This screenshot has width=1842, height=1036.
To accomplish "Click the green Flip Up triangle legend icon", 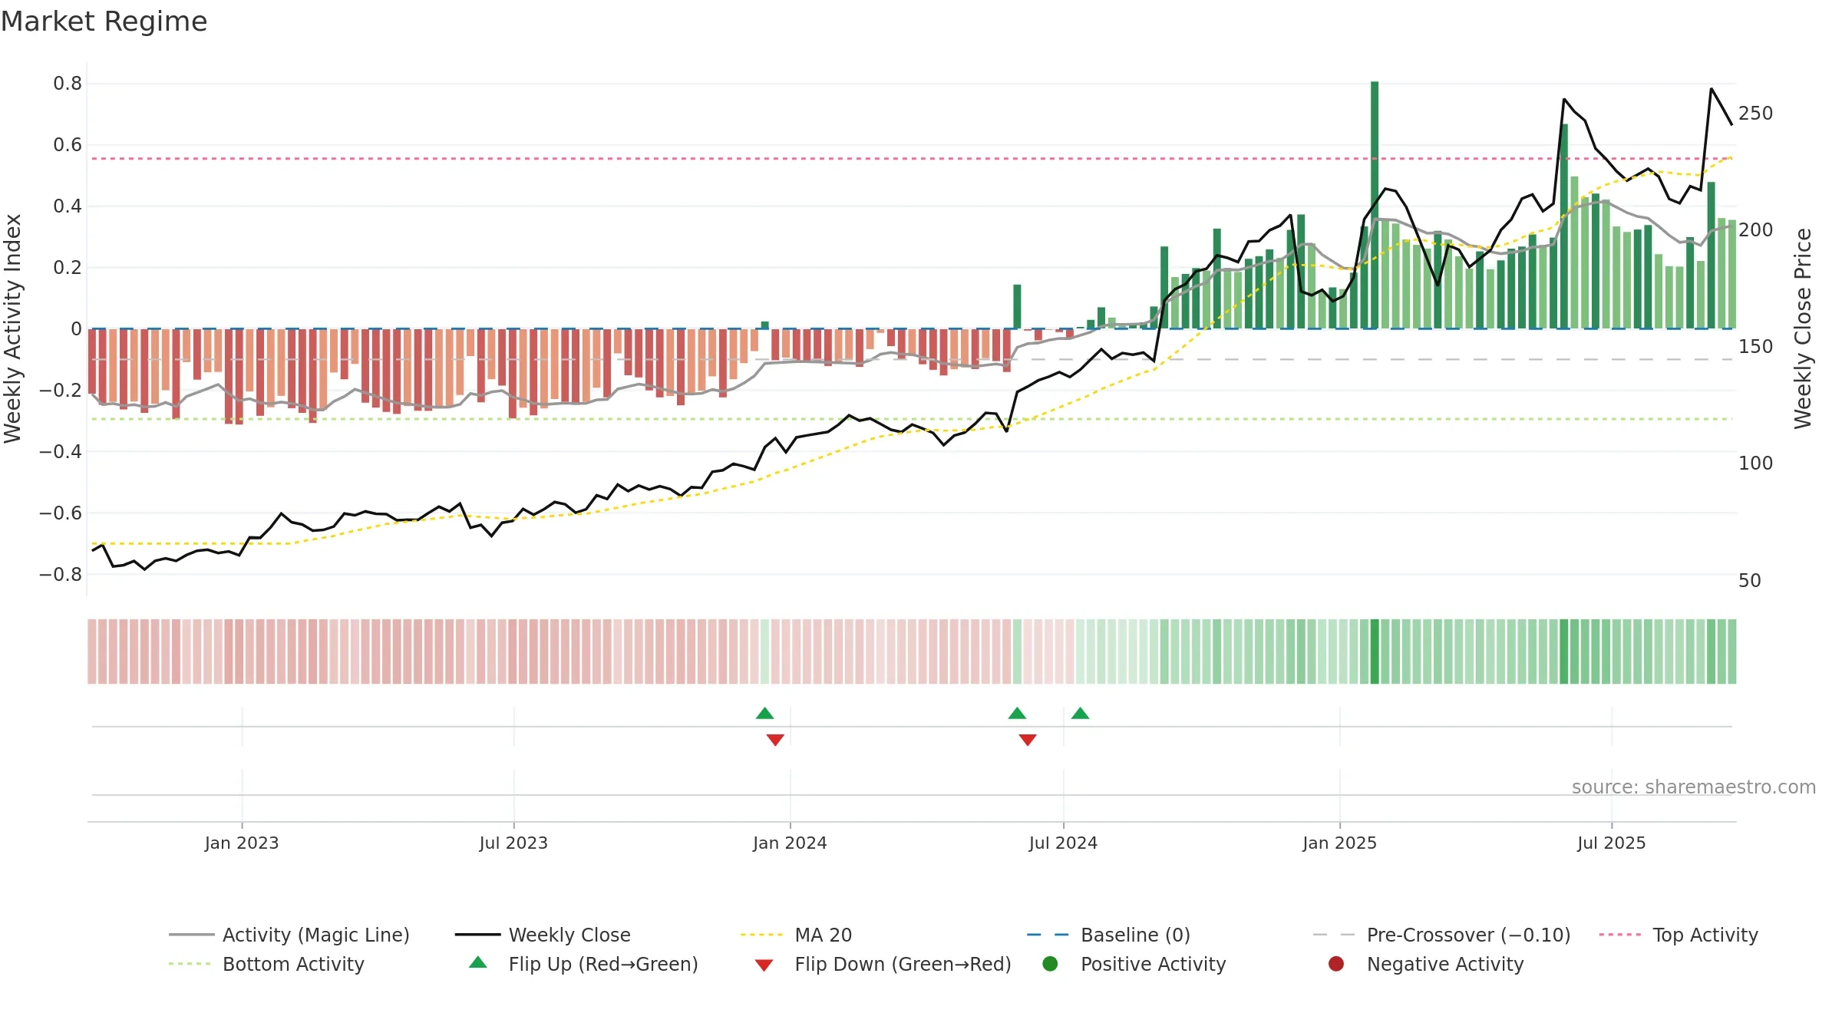I will pos(478,962).
